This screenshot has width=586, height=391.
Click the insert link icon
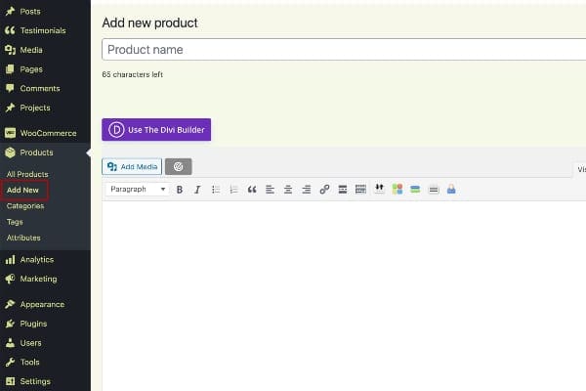(324, 190)
